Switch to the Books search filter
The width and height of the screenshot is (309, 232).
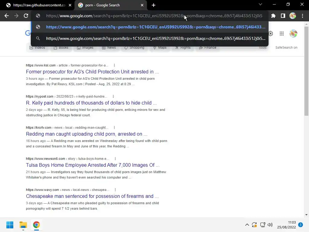tap(61, 47)
